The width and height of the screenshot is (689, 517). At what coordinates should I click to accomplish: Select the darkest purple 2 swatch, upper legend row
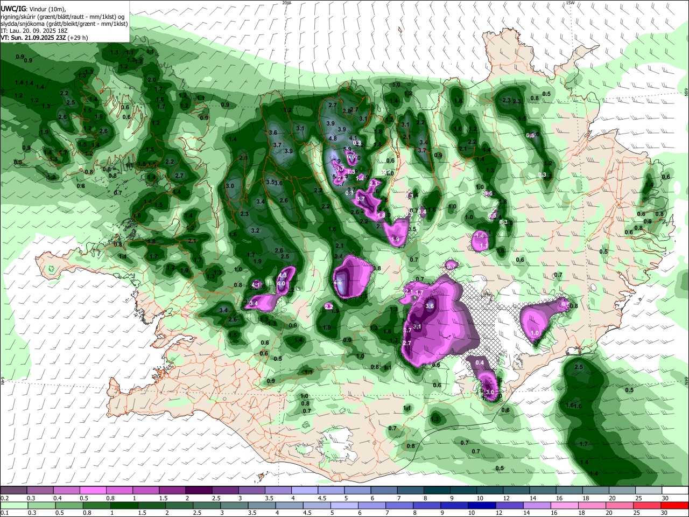198,491
